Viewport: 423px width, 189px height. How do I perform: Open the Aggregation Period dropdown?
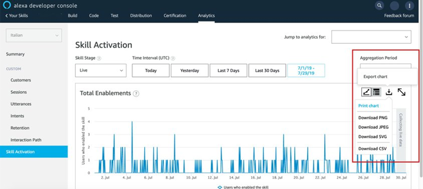(385, 67)
